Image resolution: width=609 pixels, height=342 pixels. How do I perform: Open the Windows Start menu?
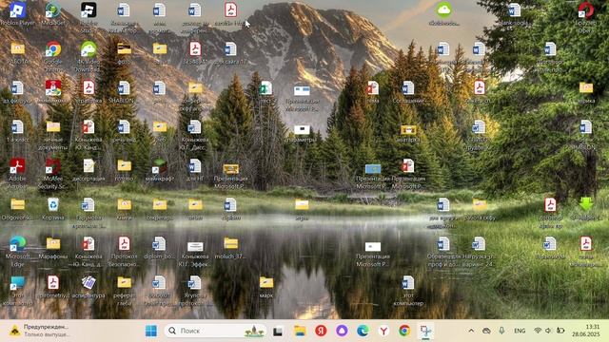click(x=151, y=331)
